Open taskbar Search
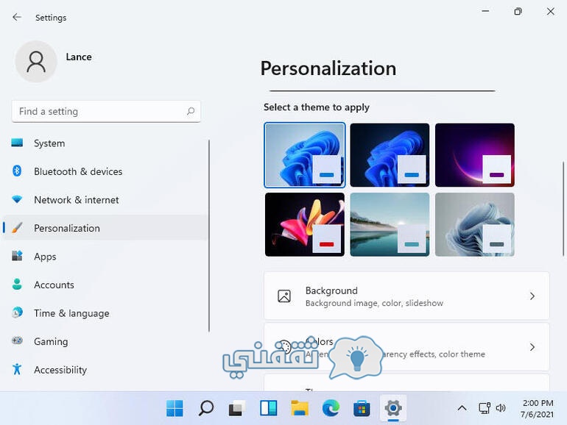Viewport: 567px width, 425px height. (x=206, y=408)
